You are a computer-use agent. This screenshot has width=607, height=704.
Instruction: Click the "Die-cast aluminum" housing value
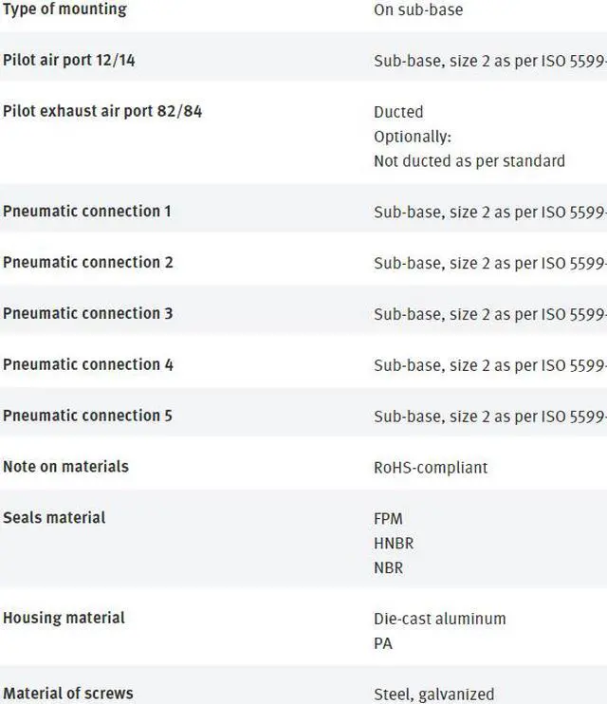pyautogui.click(x=440, y=619)
